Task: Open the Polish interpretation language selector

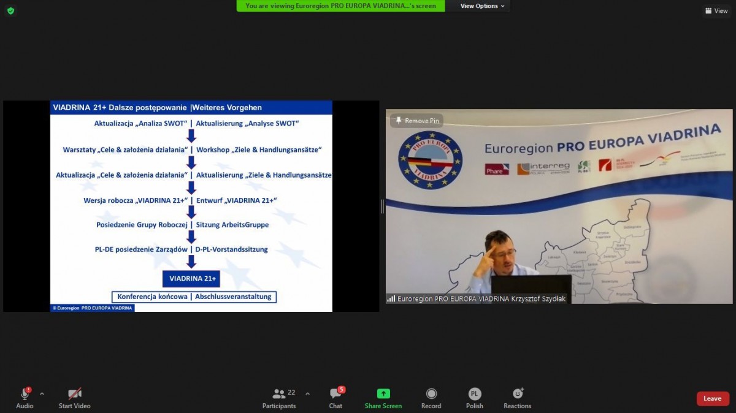Action: click(475, 398)
